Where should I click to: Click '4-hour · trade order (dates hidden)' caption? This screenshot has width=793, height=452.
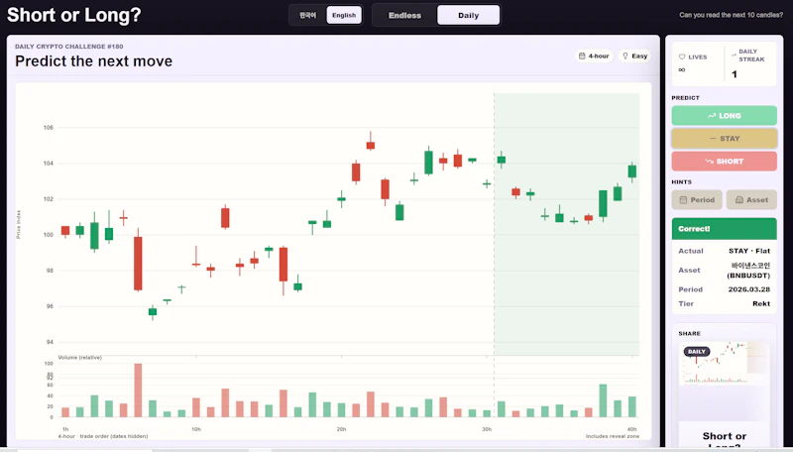pos(103,436)
